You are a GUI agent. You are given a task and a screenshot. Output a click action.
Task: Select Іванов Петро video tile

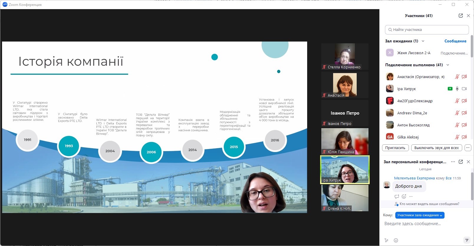tap(345, 113)
